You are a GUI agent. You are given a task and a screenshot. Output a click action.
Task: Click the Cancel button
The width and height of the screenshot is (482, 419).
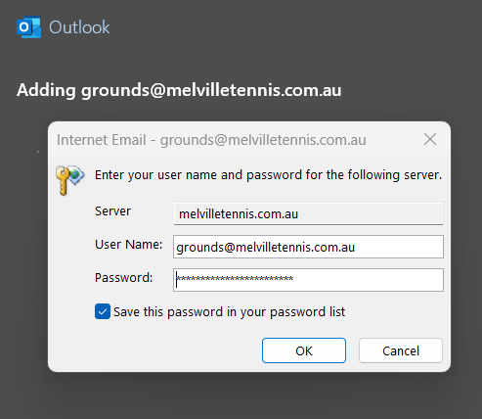[401, 350]
